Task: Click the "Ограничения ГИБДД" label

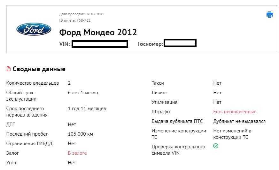Action: pos(29,144)
